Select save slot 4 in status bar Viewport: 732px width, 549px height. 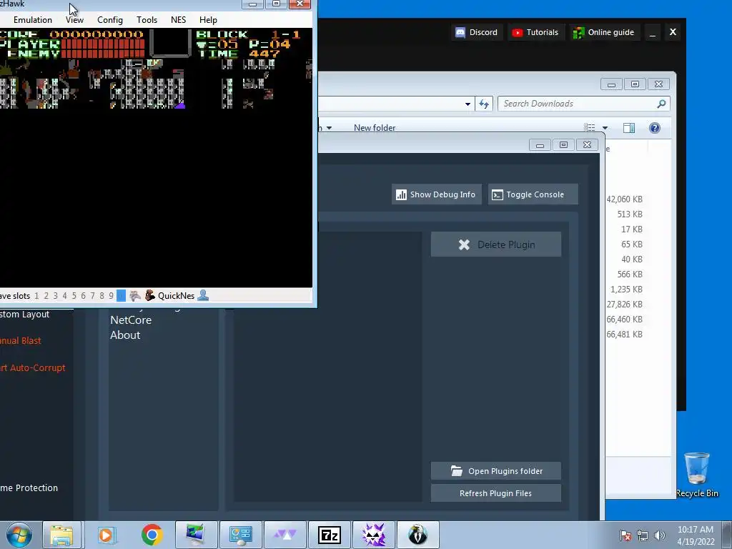[x=65, y=295]
